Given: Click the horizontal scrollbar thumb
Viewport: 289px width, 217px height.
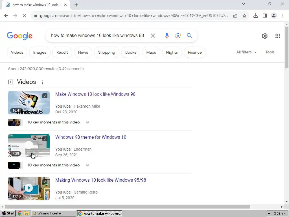Looking at the screenshot, I should pos(127,207).
